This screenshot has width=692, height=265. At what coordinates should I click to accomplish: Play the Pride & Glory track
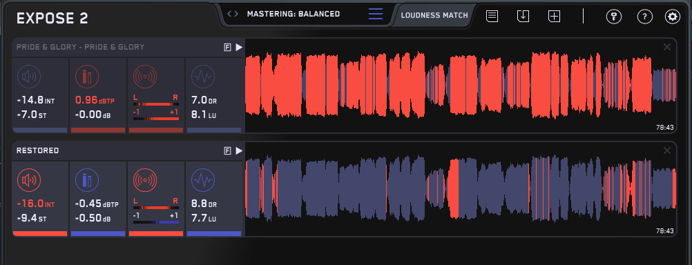point(239,47)
